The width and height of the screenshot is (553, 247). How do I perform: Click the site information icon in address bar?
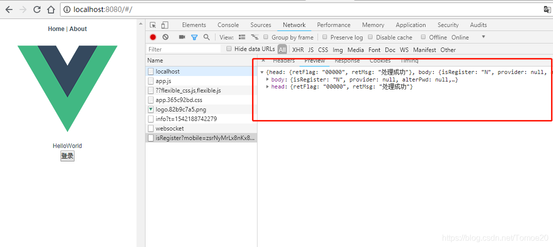click(x=67, y=9)
